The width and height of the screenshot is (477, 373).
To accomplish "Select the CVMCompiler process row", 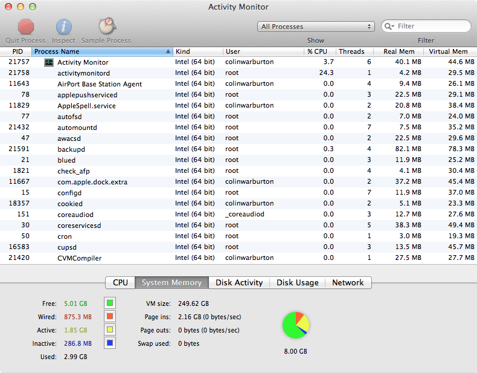I will 238,258.
